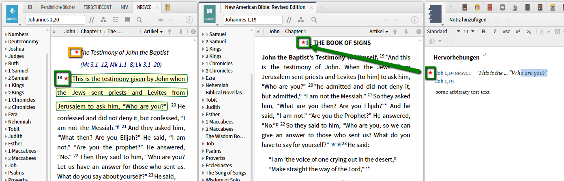Switch to the NIV tab
The image size is (564, 181).
[124, 7]
